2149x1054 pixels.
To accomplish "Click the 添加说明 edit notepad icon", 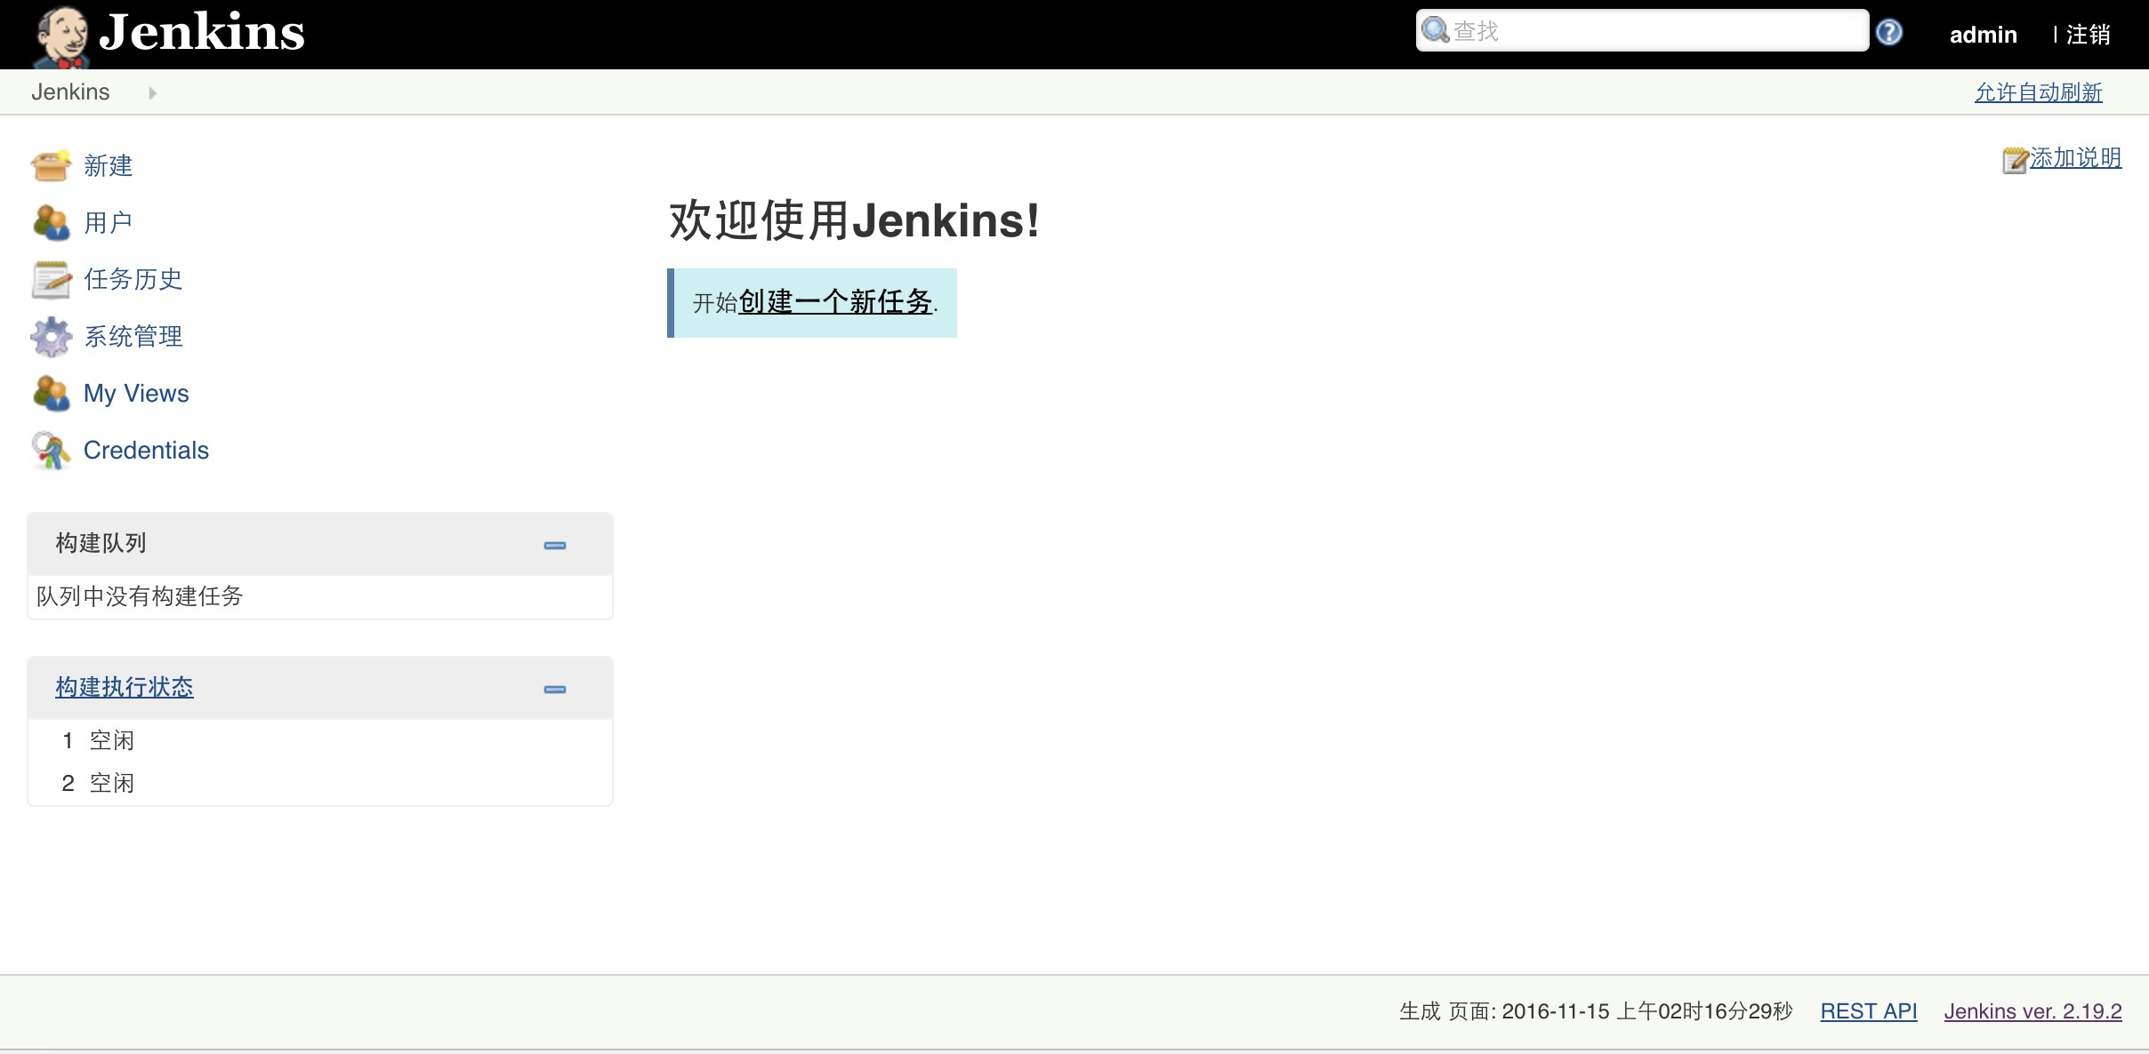I will point(2014,160).
